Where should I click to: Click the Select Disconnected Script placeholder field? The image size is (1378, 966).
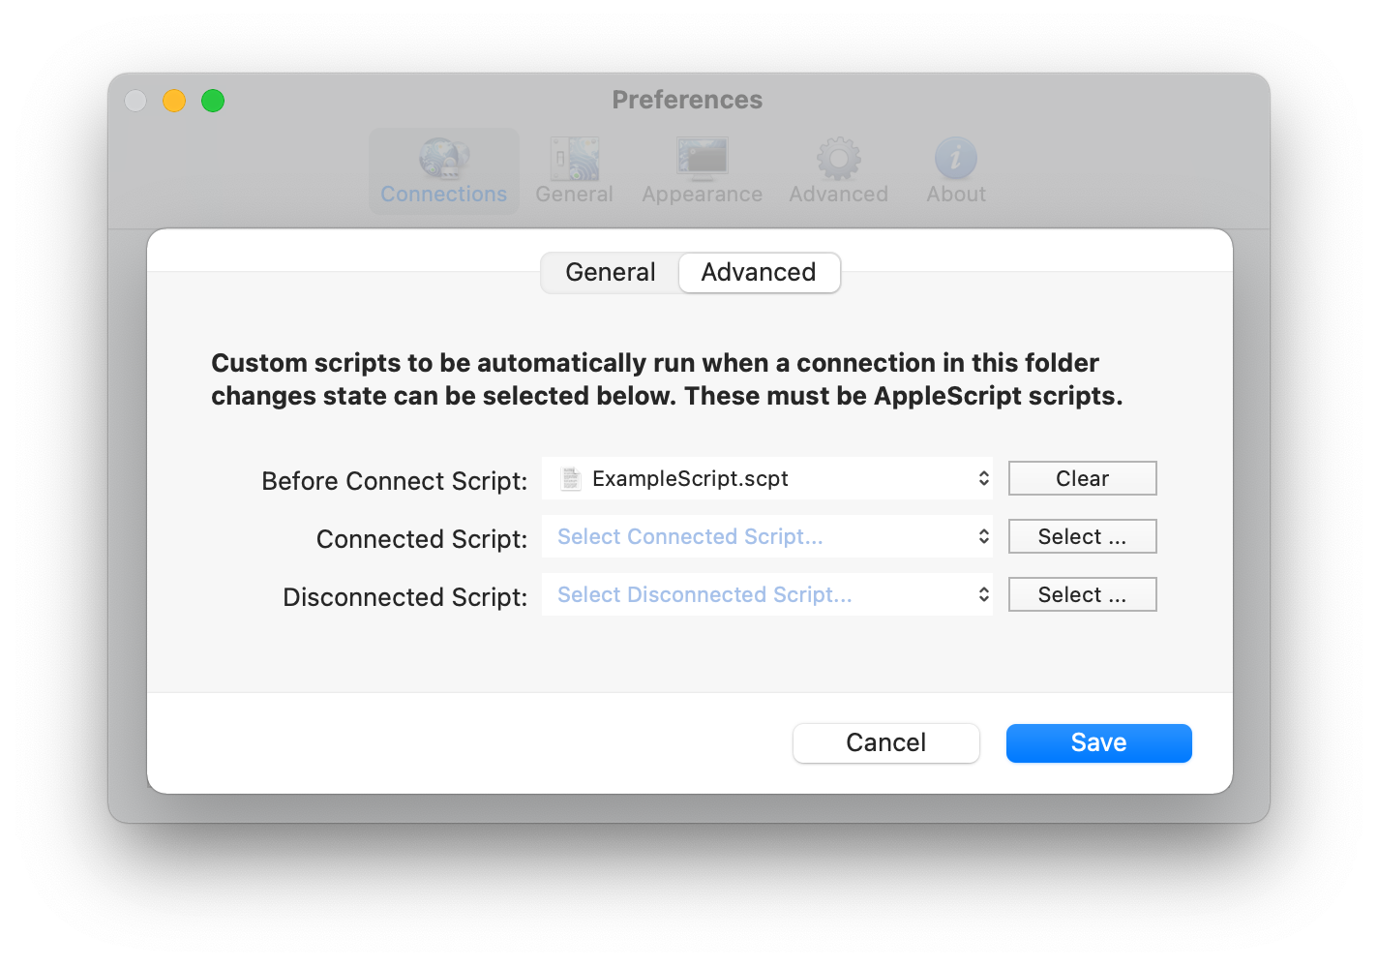(x=766, y=594)
